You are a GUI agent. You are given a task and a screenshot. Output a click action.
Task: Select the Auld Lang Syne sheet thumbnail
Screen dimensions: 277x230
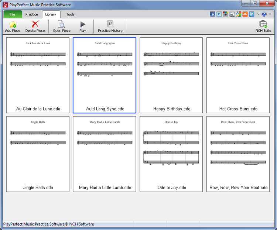(x=105, y=75)
